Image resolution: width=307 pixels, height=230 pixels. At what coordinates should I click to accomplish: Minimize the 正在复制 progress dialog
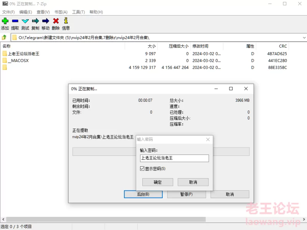coord(216,89)
